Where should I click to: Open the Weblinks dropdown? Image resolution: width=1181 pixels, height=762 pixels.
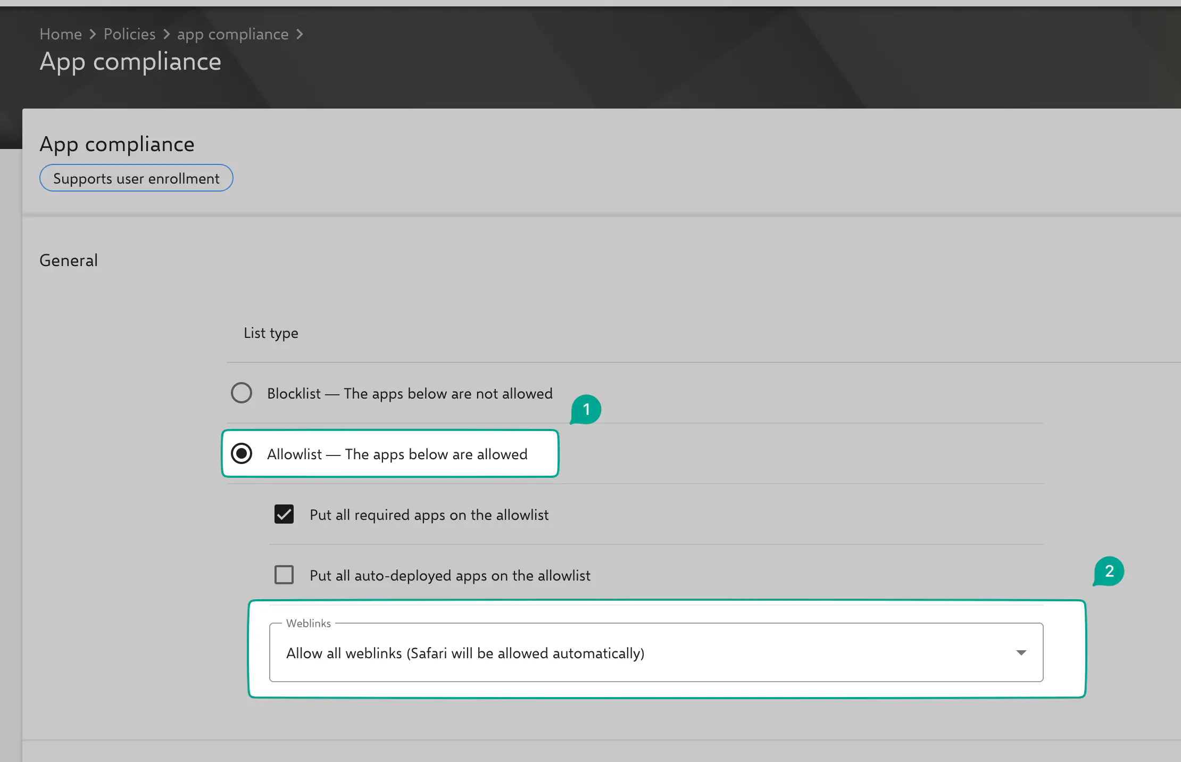coord(655,652)
